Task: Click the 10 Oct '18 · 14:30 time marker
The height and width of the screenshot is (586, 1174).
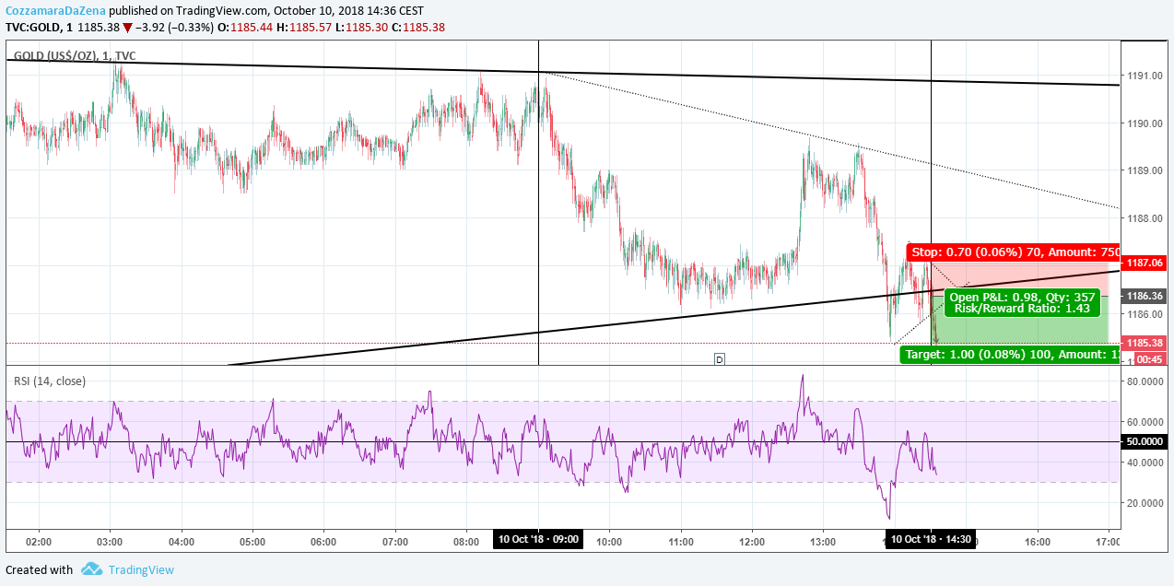Action: click(x=932, y=539)
